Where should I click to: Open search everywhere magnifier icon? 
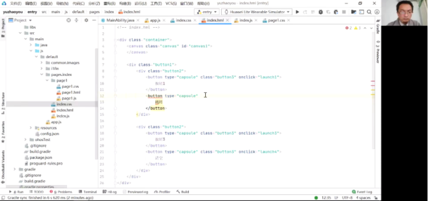tap(369, 12)
